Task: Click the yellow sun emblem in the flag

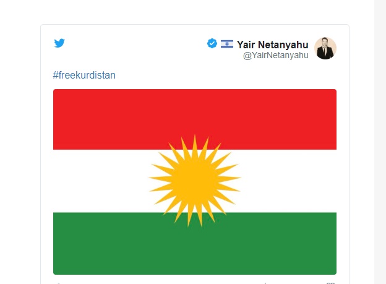Action: click(195, 181)
